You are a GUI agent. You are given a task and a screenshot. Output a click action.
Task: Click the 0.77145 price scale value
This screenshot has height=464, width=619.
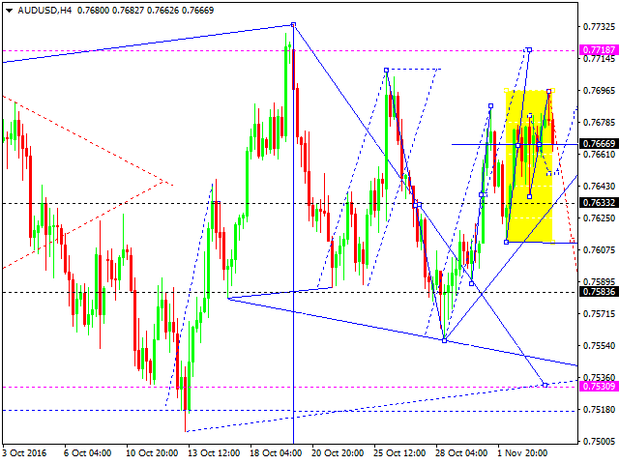click(x=599, y=59)
